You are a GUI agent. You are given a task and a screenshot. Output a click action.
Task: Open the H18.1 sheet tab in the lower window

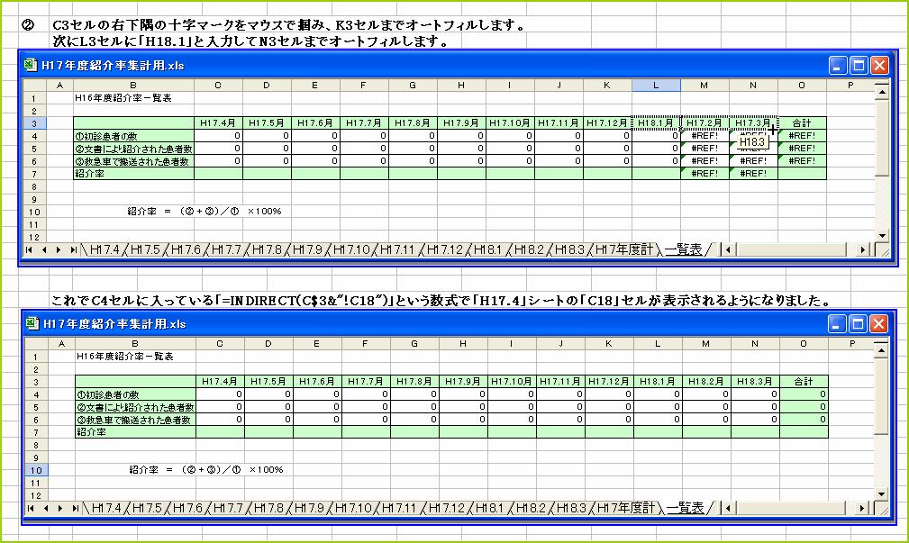pyautogui.click(x=492, y=507)
